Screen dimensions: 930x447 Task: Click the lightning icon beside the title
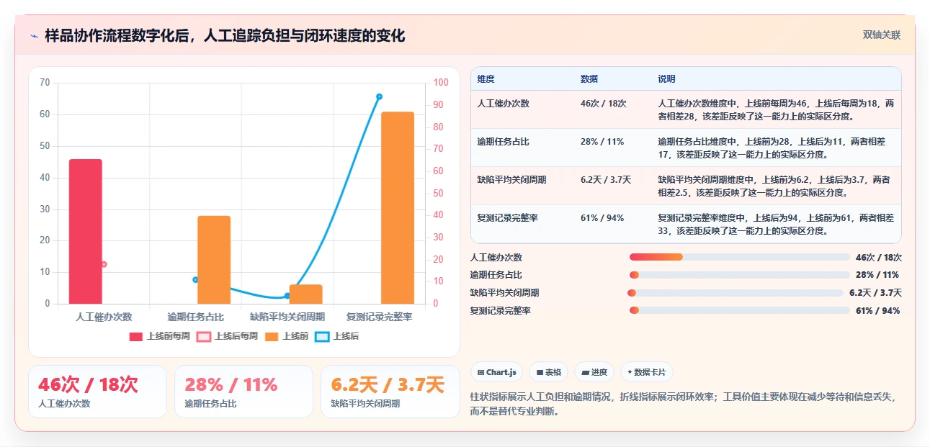34,36
